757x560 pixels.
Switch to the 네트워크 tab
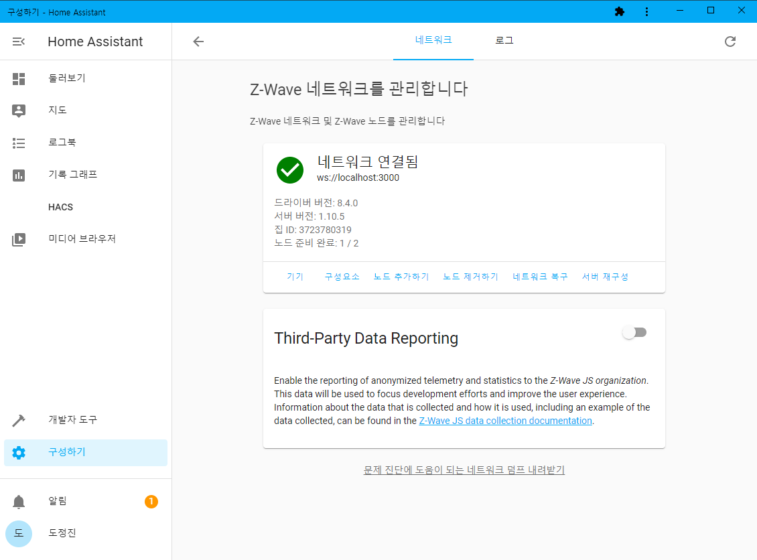(x=433, y=41)
